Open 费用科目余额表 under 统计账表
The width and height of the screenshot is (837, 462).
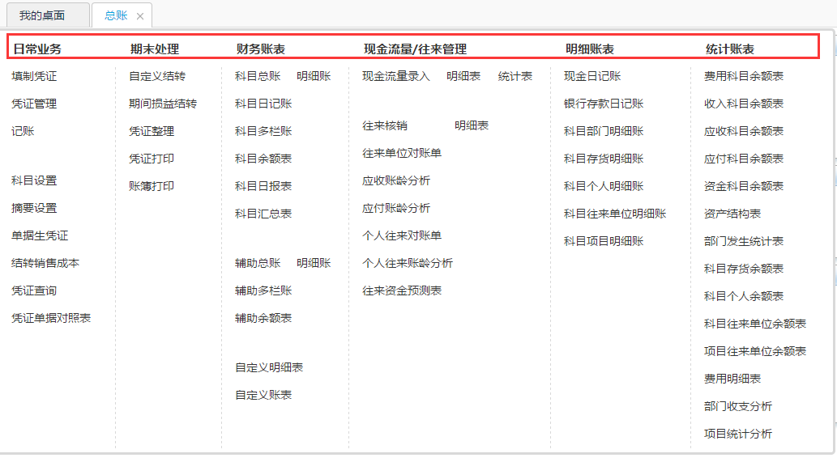pos(744,76)
